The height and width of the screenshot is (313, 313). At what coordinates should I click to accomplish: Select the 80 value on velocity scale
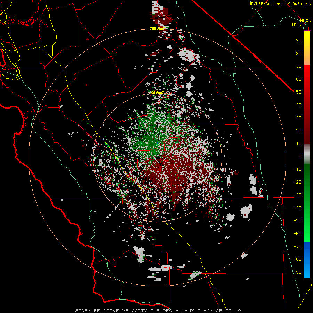299,53
